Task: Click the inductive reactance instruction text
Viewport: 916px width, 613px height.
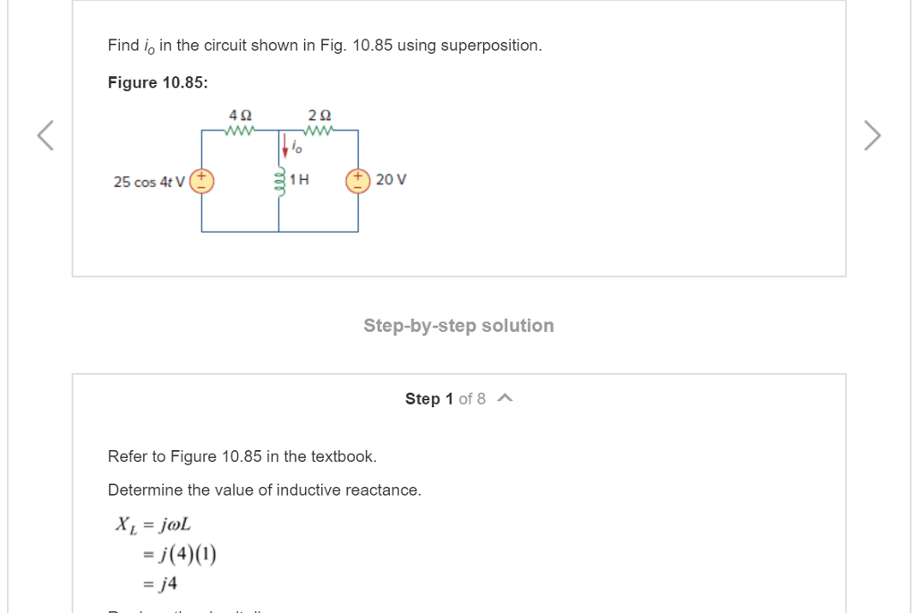Action: coord(264,490)
